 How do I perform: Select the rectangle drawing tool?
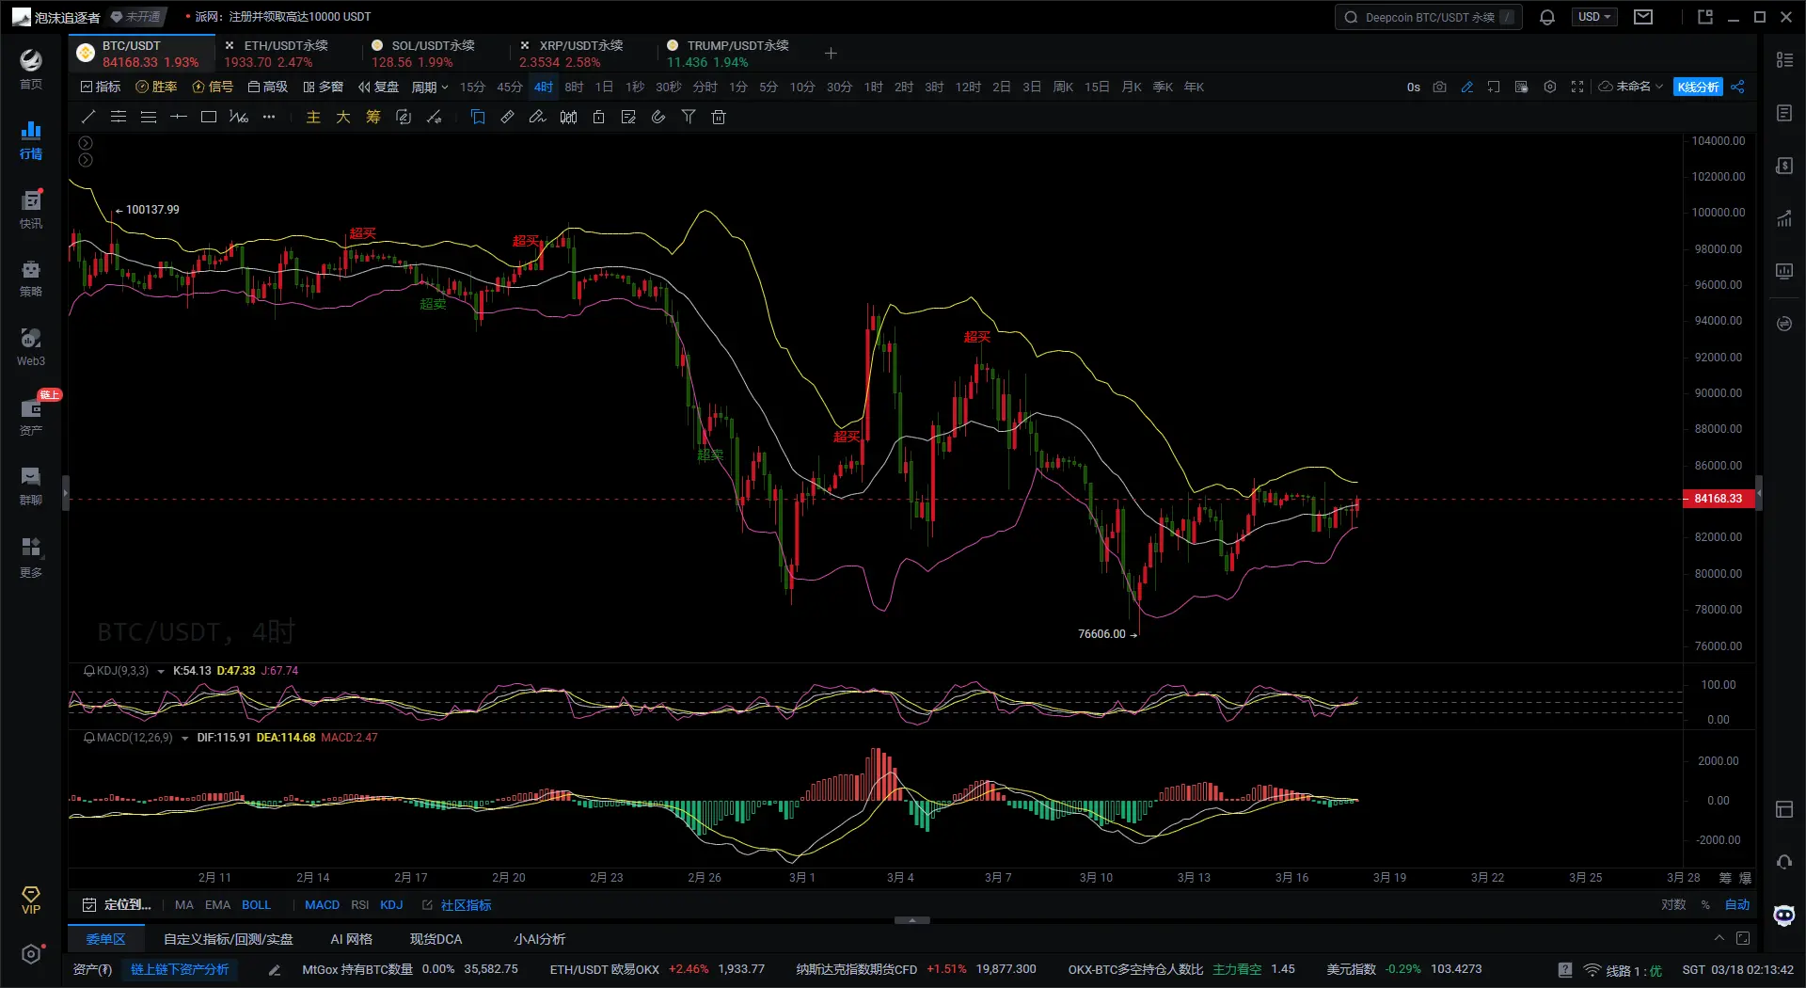(209, 117)
